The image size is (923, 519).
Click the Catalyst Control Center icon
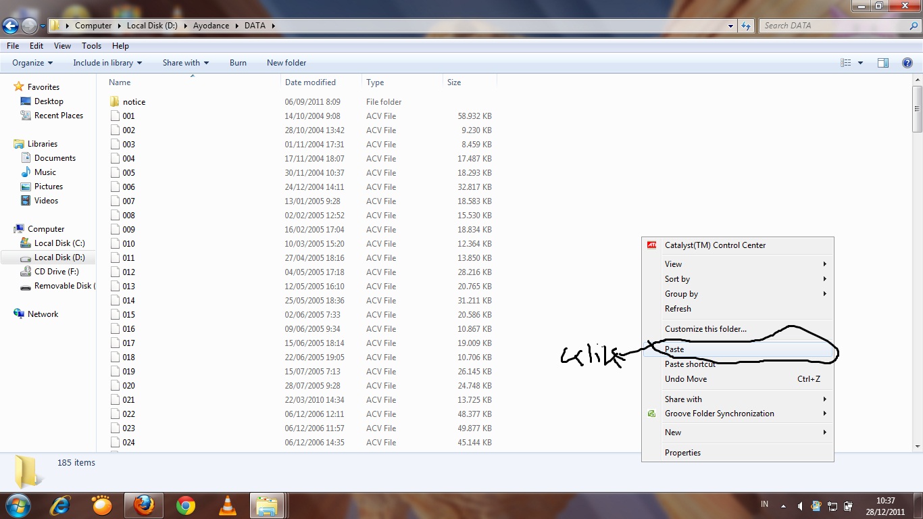point(652,245)
